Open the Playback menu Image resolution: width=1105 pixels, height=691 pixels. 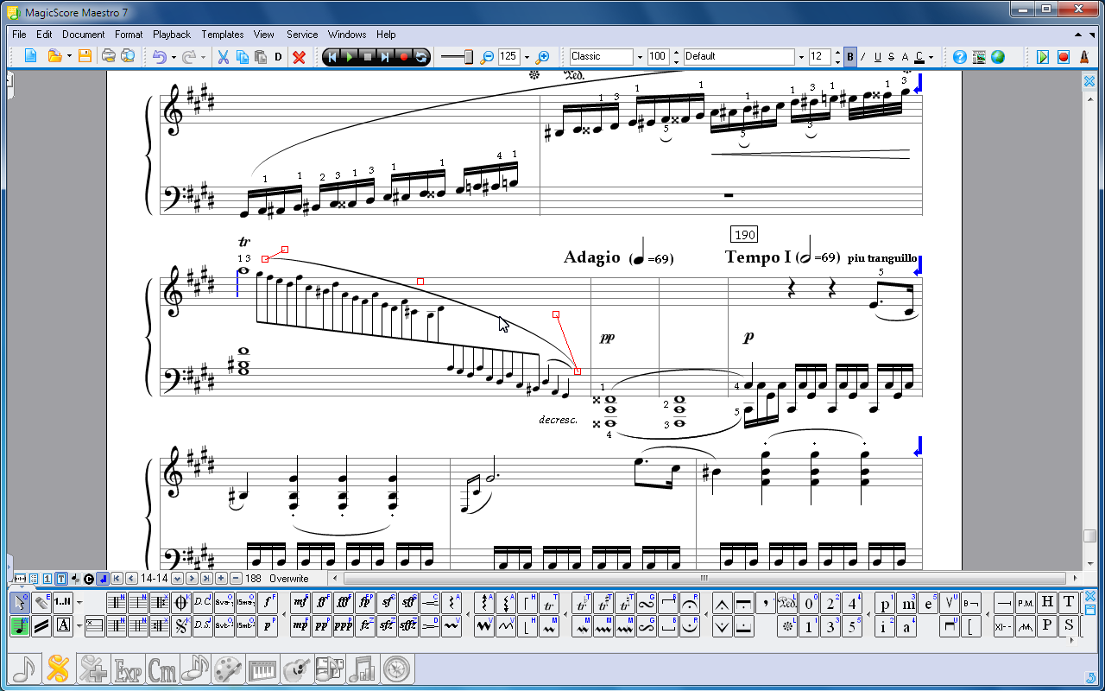pyautogui.click(x=172, y=35)
